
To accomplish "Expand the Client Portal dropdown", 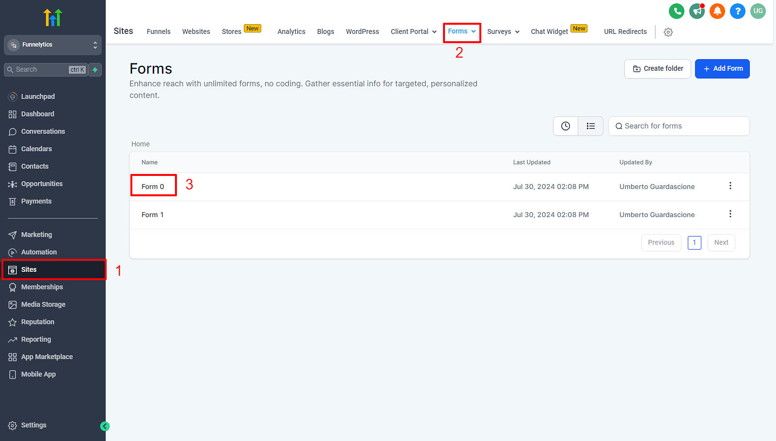I will click(413, 31).
